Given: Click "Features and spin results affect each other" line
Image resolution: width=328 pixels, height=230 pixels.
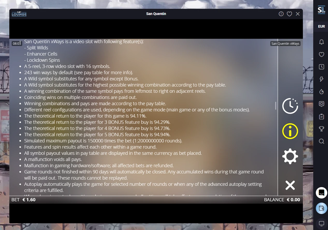Looking at the screenshot, I should tap(90, 147).
